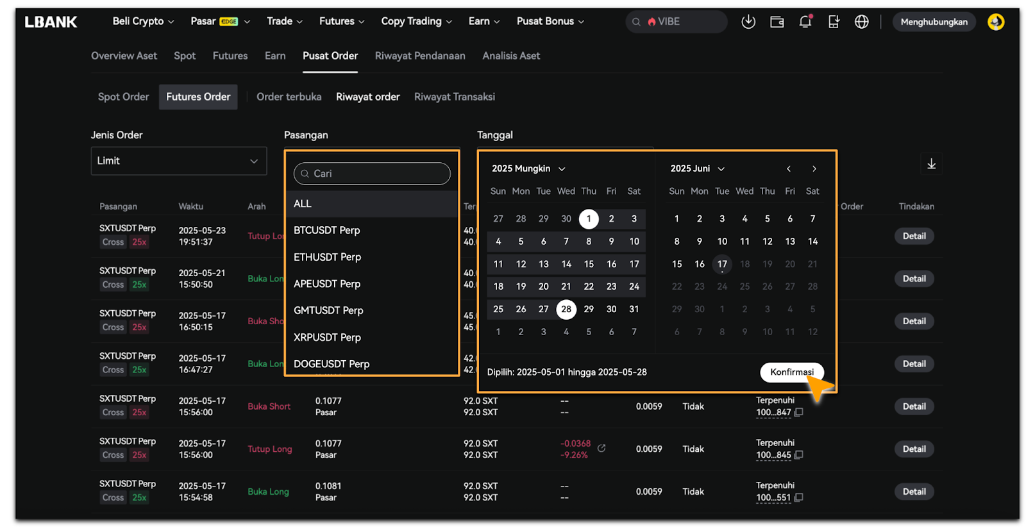
Task: Click the export download icon above table
Action: pos(931,164)
